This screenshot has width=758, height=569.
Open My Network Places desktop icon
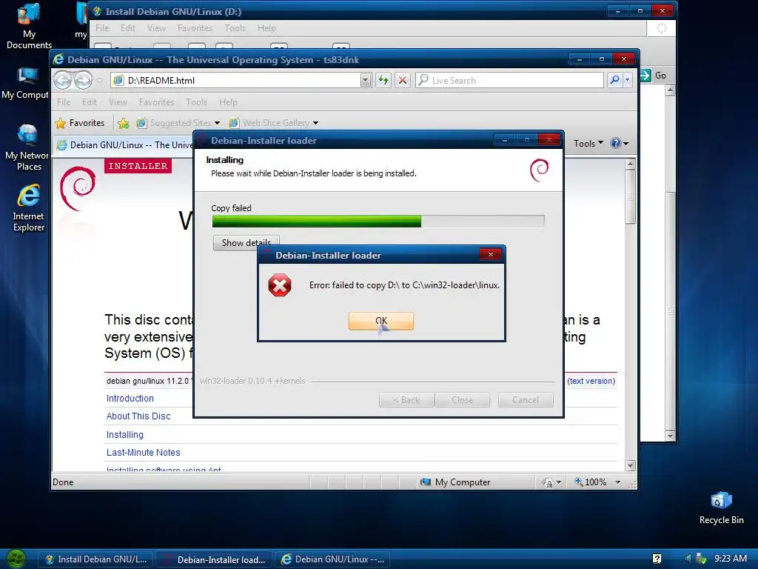coord(27,147)
